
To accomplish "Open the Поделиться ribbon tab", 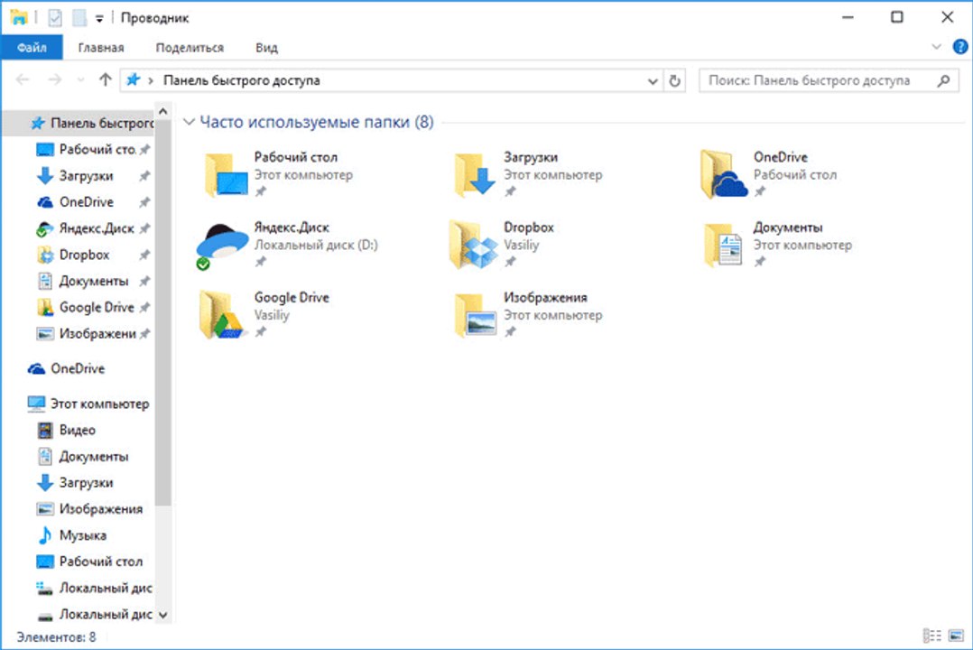I will pos(190,47).
